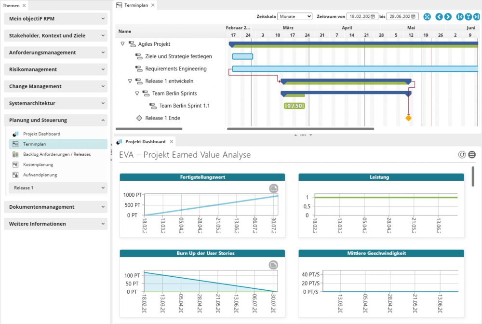
Task: Collapse the Team Berlin Sprints node
Action: click(137, 94)
